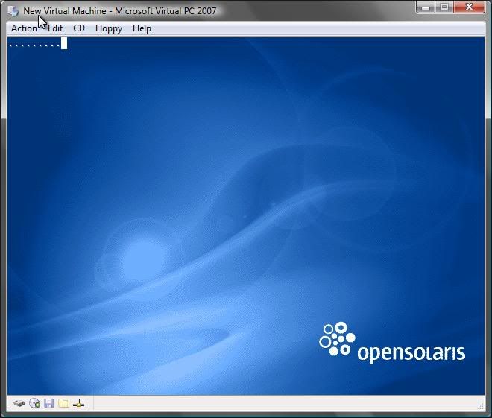
Task: Click the Virtual PC title bar icon
Action: (13, 11)
